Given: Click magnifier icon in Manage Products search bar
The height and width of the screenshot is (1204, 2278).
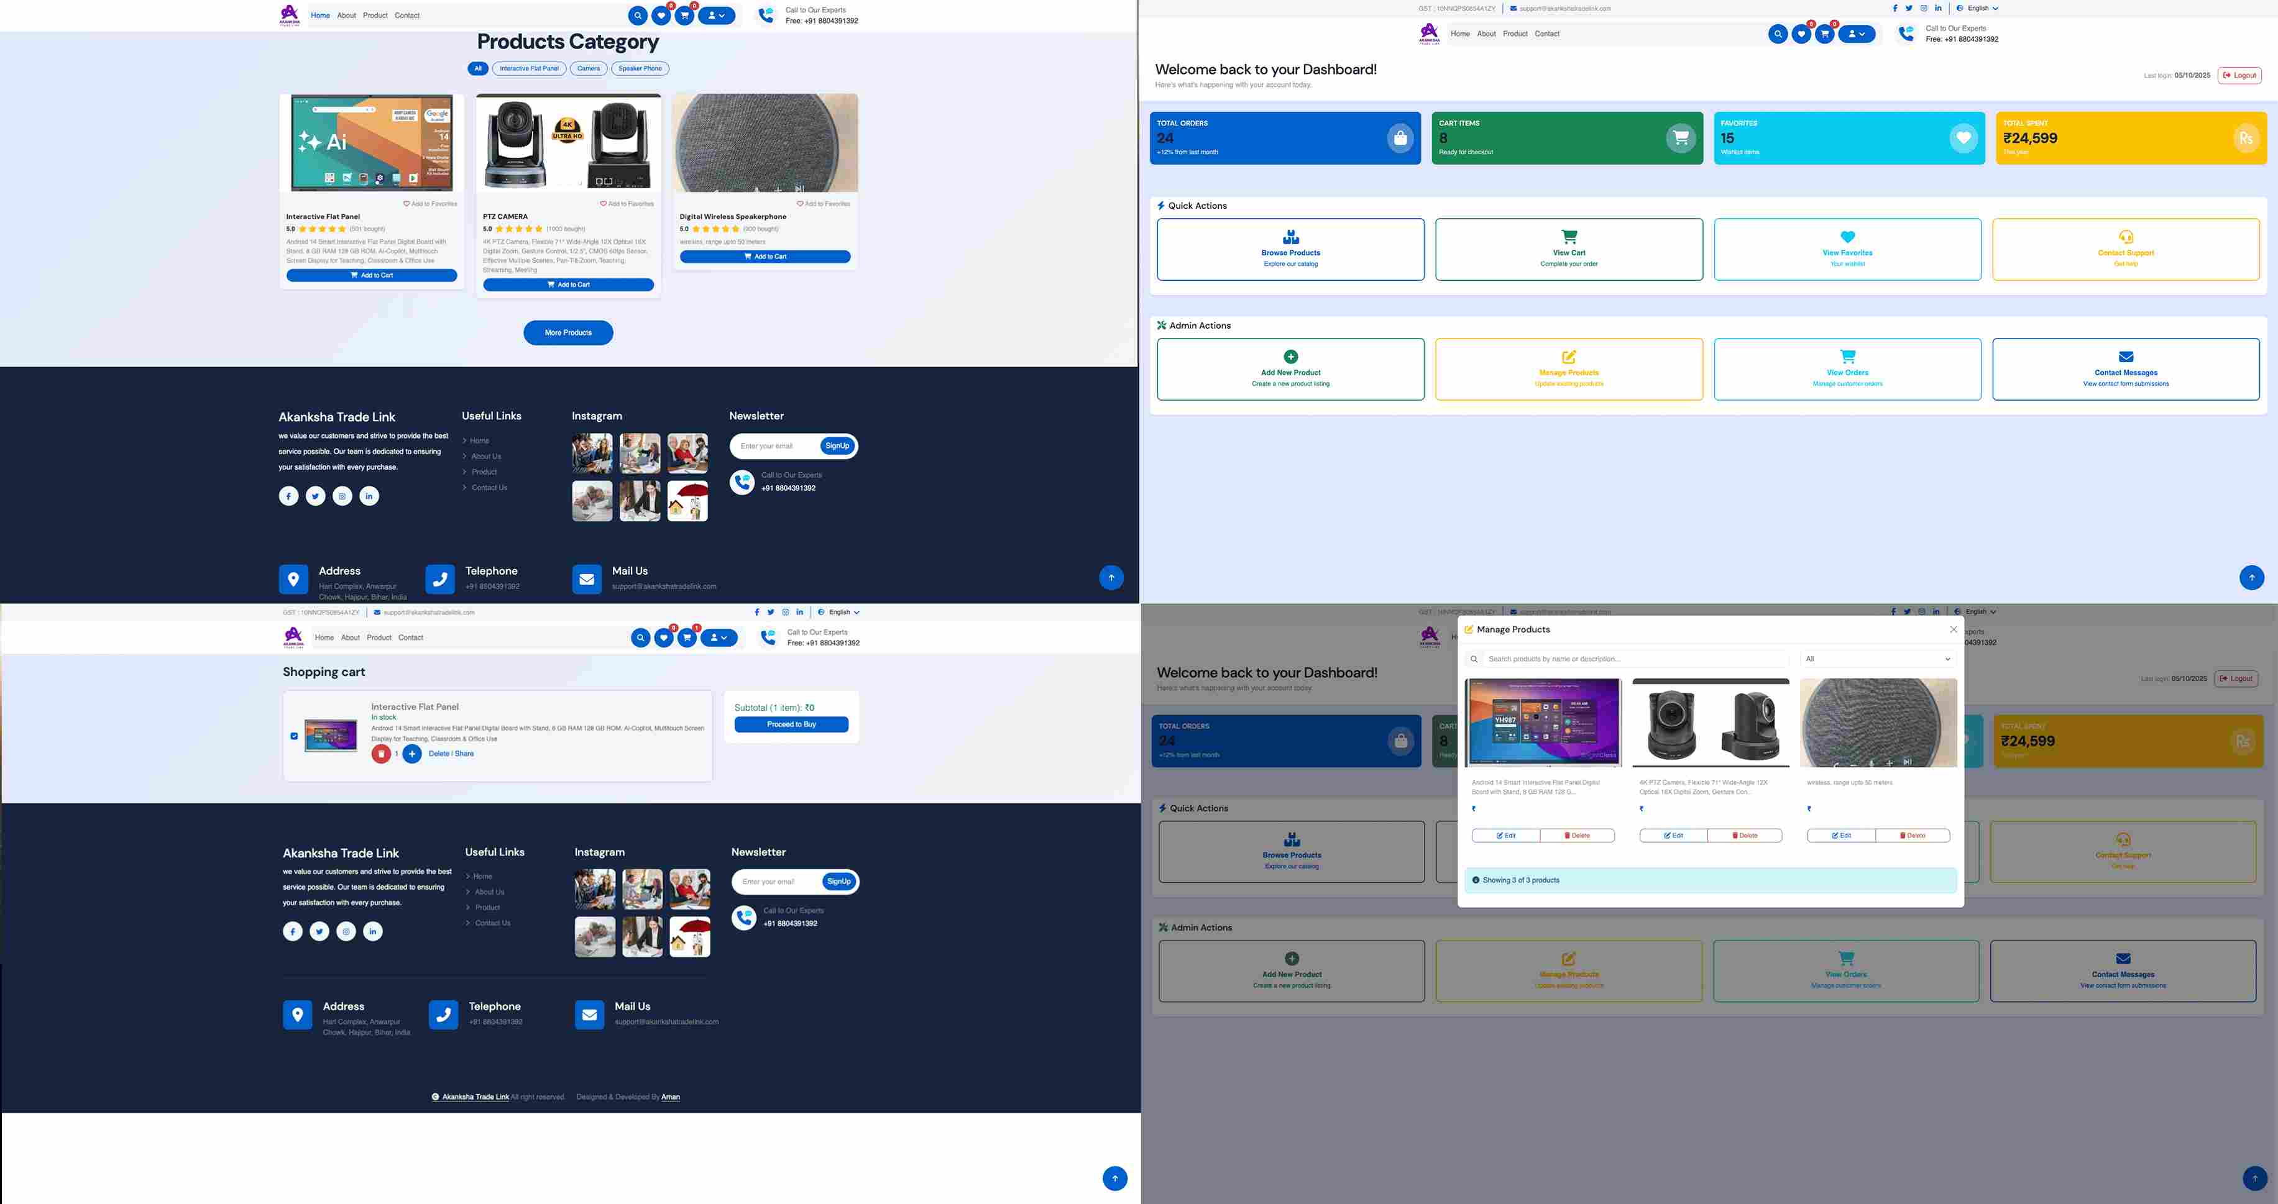Looking at the screenshot, I should 1474,659.
